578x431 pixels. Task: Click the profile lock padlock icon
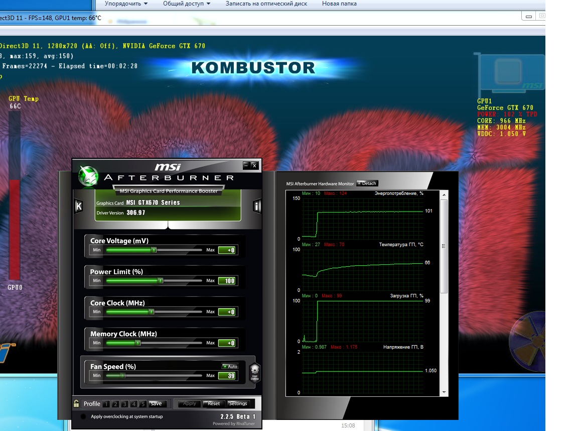click(76, 403)
